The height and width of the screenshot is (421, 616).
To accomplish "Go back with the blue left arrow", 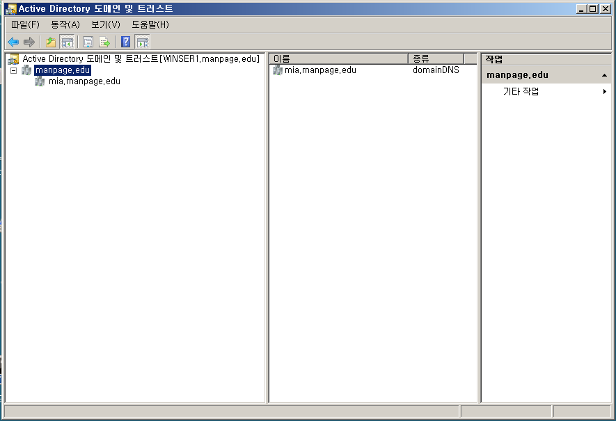I will click(x=13, y=42).
